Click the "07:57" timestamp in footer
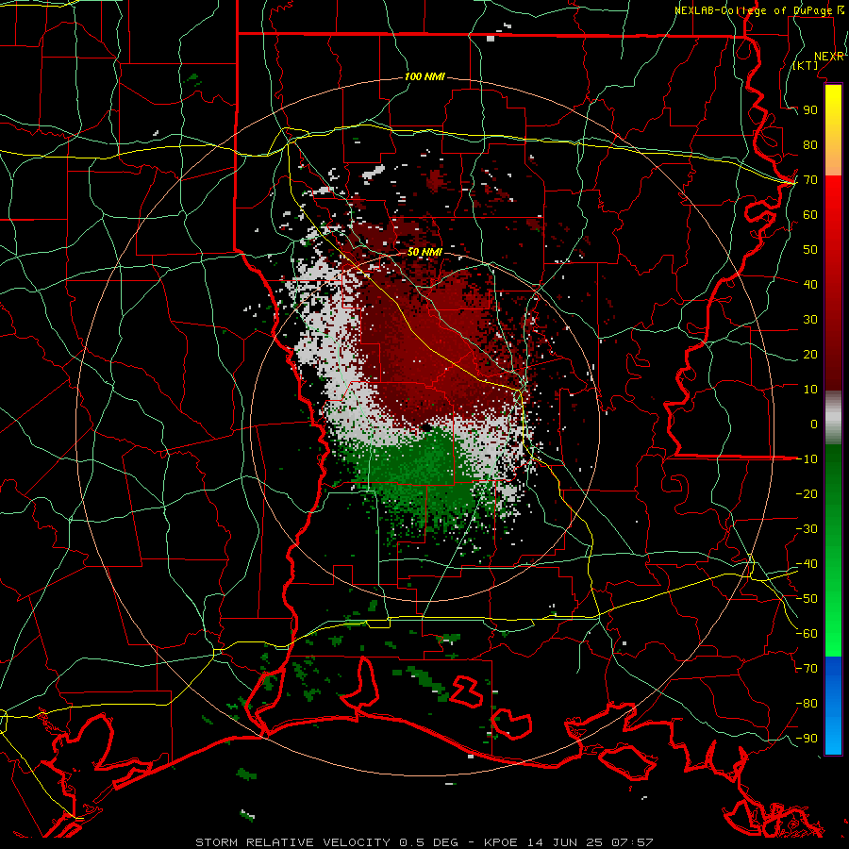Image resolution: width=849 pixels, height=849 pixels. point(632,842)
